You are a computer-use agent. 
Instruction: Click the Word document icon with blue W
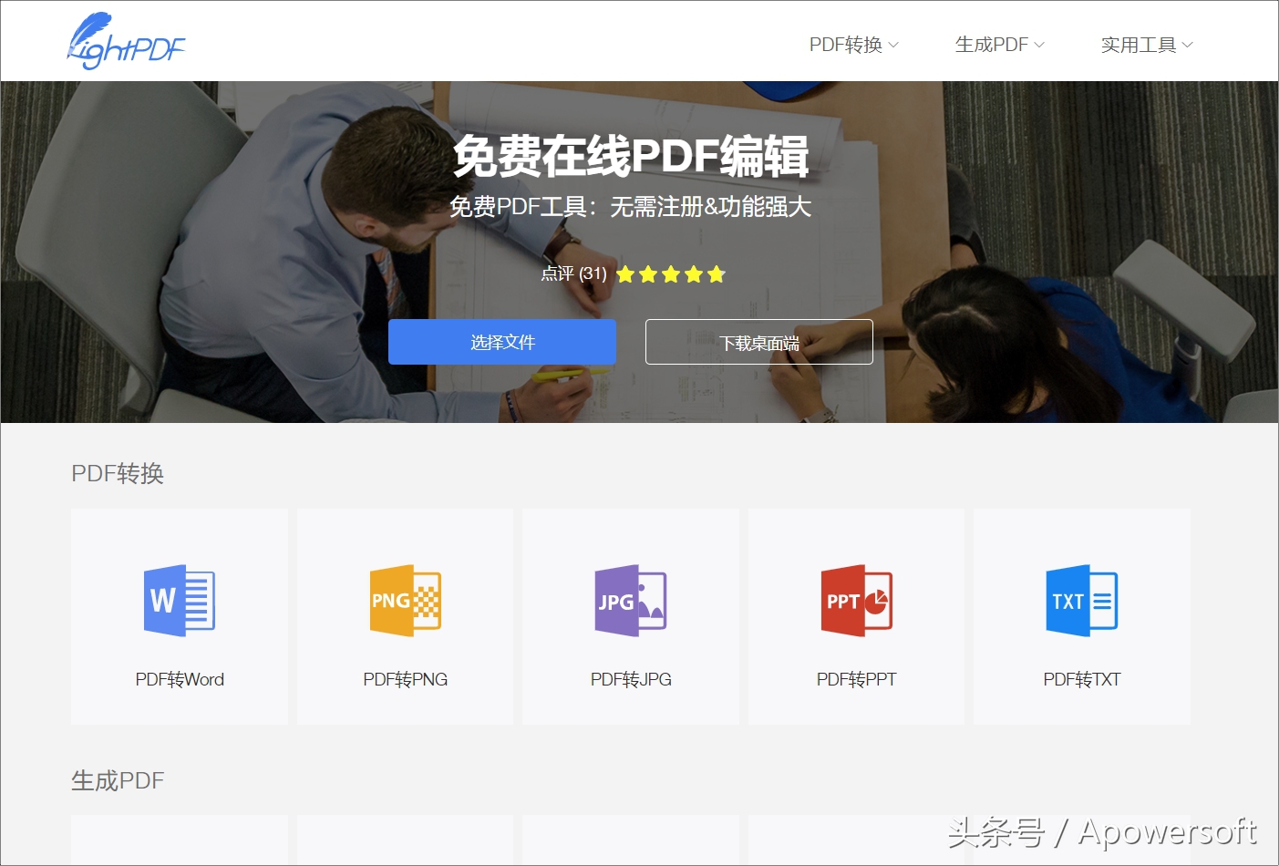coord(179,602)
